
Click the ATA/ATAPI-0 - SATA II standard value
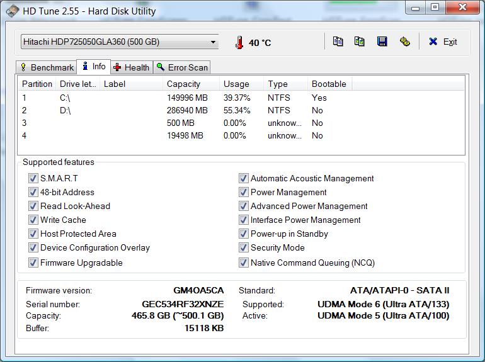399,291
